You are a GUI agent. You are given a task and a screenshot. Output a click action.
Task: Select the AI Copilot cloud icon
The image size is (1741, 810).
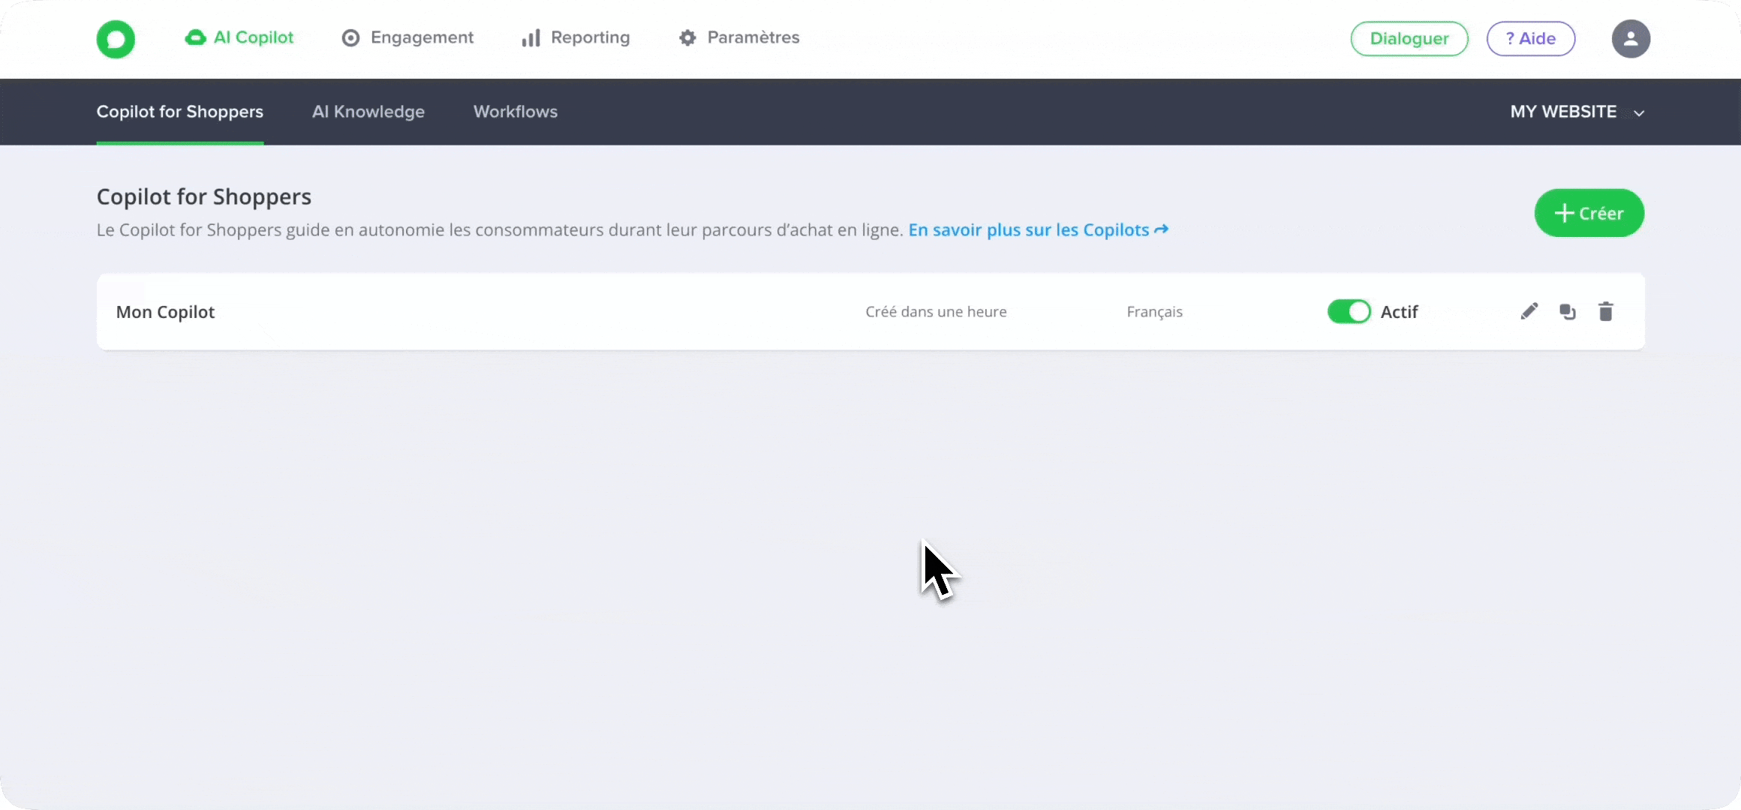tap(197, 37)
